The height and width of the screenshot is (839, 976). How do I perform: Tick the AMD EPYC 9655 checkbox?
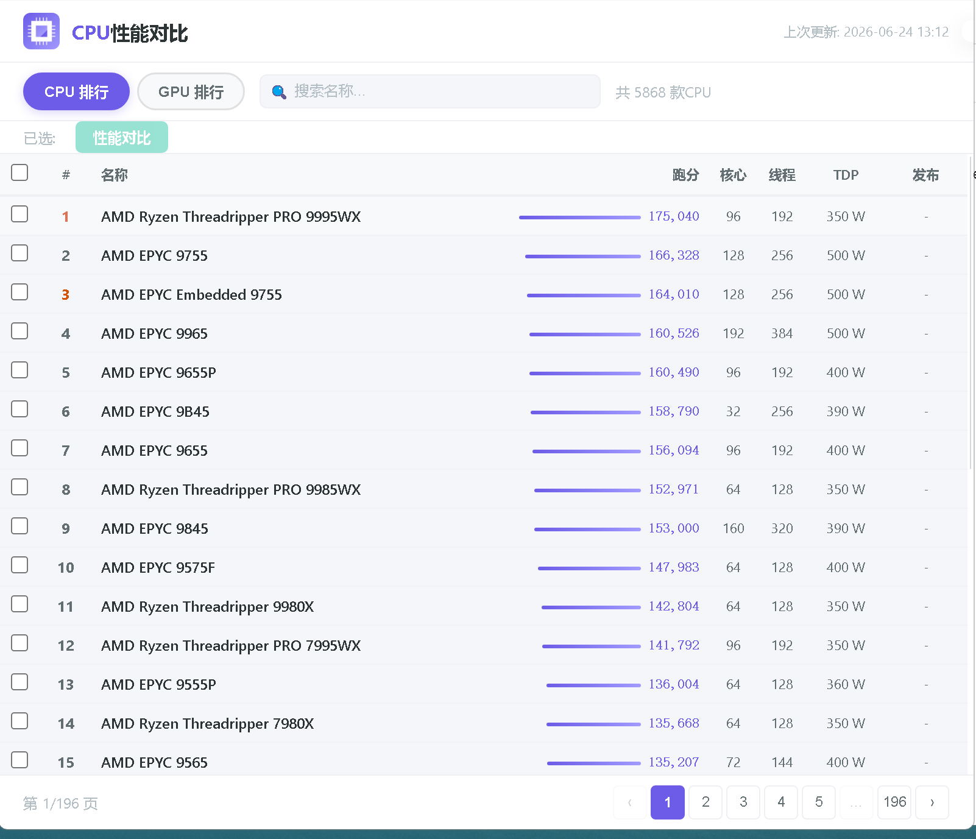pyautogui.click(x=19, y=448)
